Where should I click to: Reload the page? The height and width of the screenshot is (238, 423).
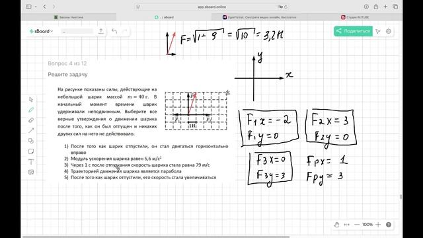(286, 7)
